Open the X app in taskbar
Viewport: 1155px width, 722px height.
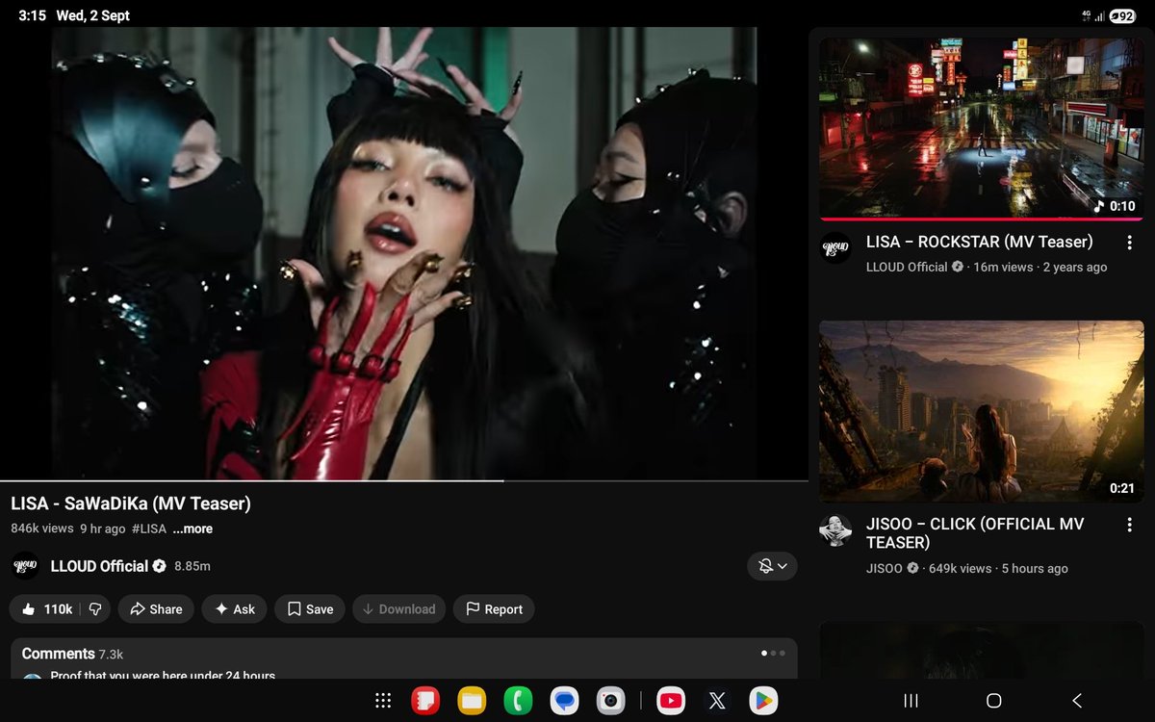click(x=717, y=701)
